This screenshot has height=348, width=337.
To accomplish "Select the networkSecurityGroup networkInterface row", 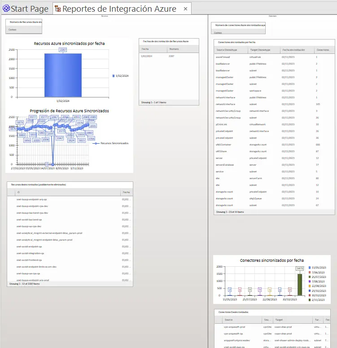I will pos(274,111).
